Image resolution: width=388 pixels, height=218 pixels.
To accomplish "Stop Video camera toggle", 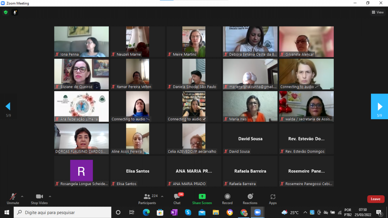I will (39, 199).
